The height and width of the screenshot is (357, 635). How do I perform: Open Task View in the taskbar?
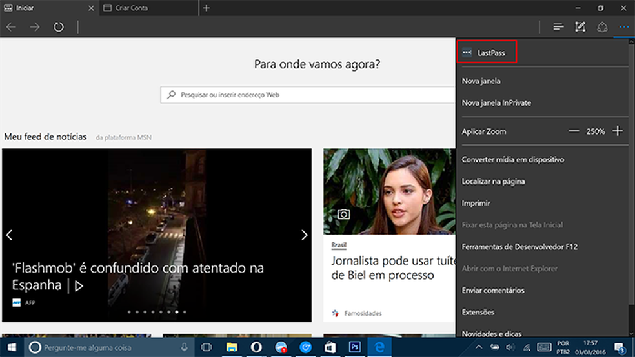207,347
